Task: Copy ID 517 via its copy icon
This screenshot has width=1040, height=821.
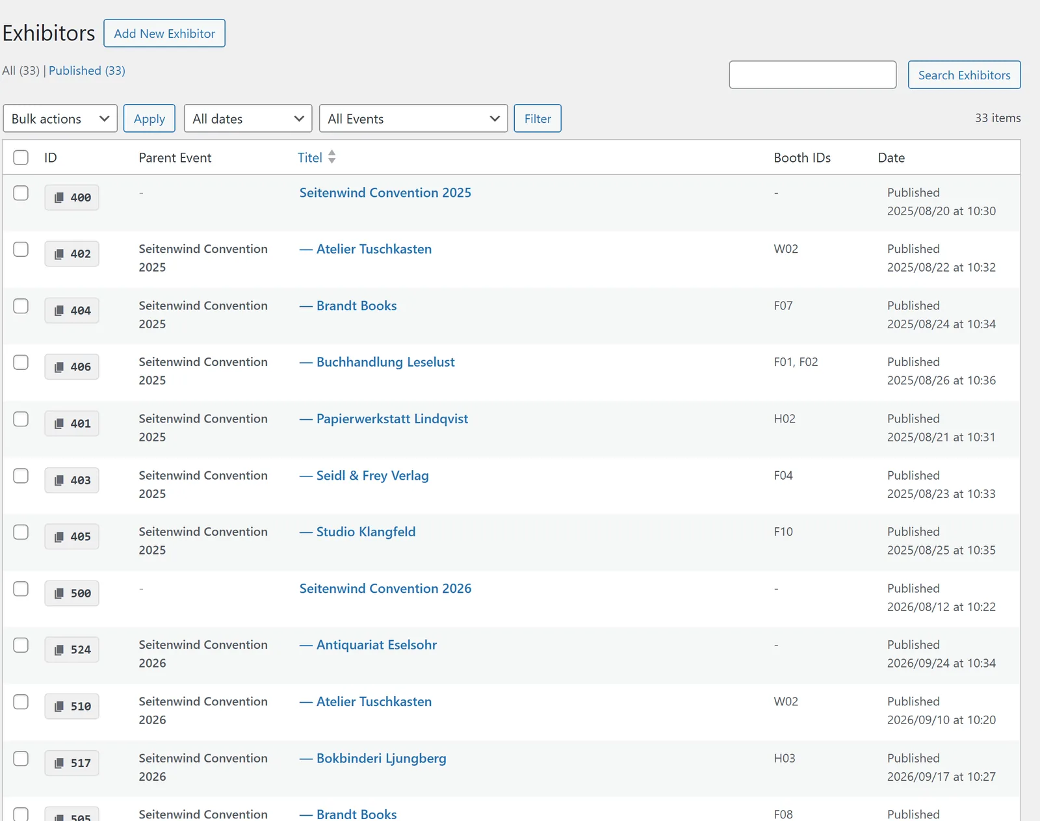Action: [58, 763]
